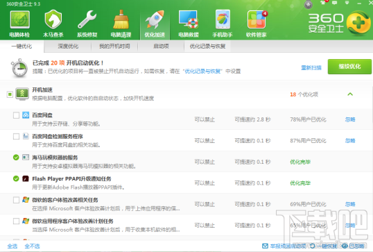The width and height of the screenshot is (373, 252).
Task: Check the 百度网盘 checkbox
Action: (16, 115)
